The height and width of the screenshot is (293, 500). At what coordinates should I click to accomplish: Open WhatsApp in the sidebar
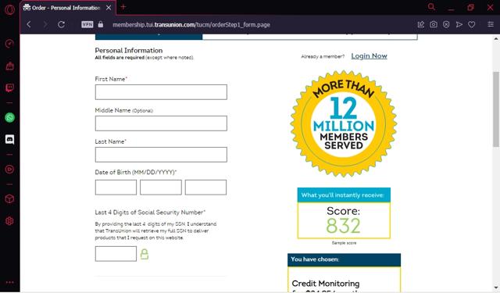pos(9,118)
